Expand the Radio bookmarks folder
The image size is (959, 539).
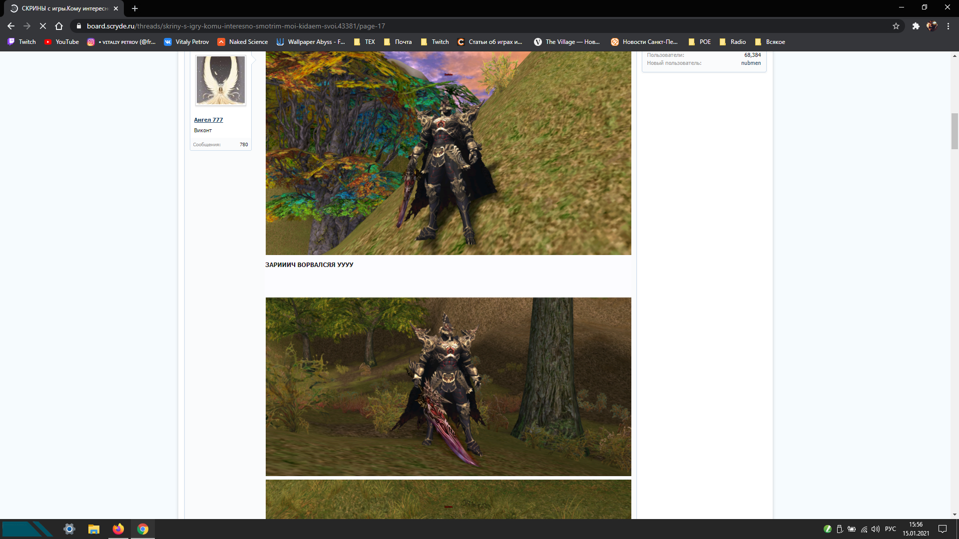pyautogui.click(x=733, y=42)
